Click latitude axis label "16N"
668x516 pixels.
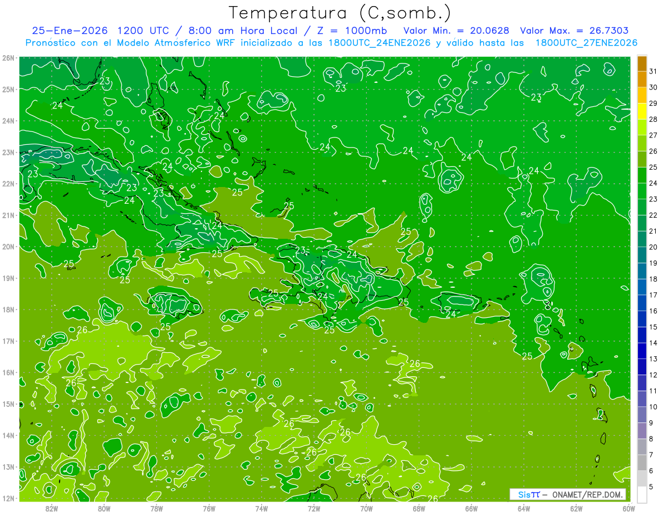point(8,372)
